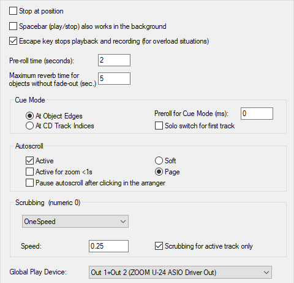
Task: Open the OneSpeed scrubbing mode dropdown
Action: point(75,222)
